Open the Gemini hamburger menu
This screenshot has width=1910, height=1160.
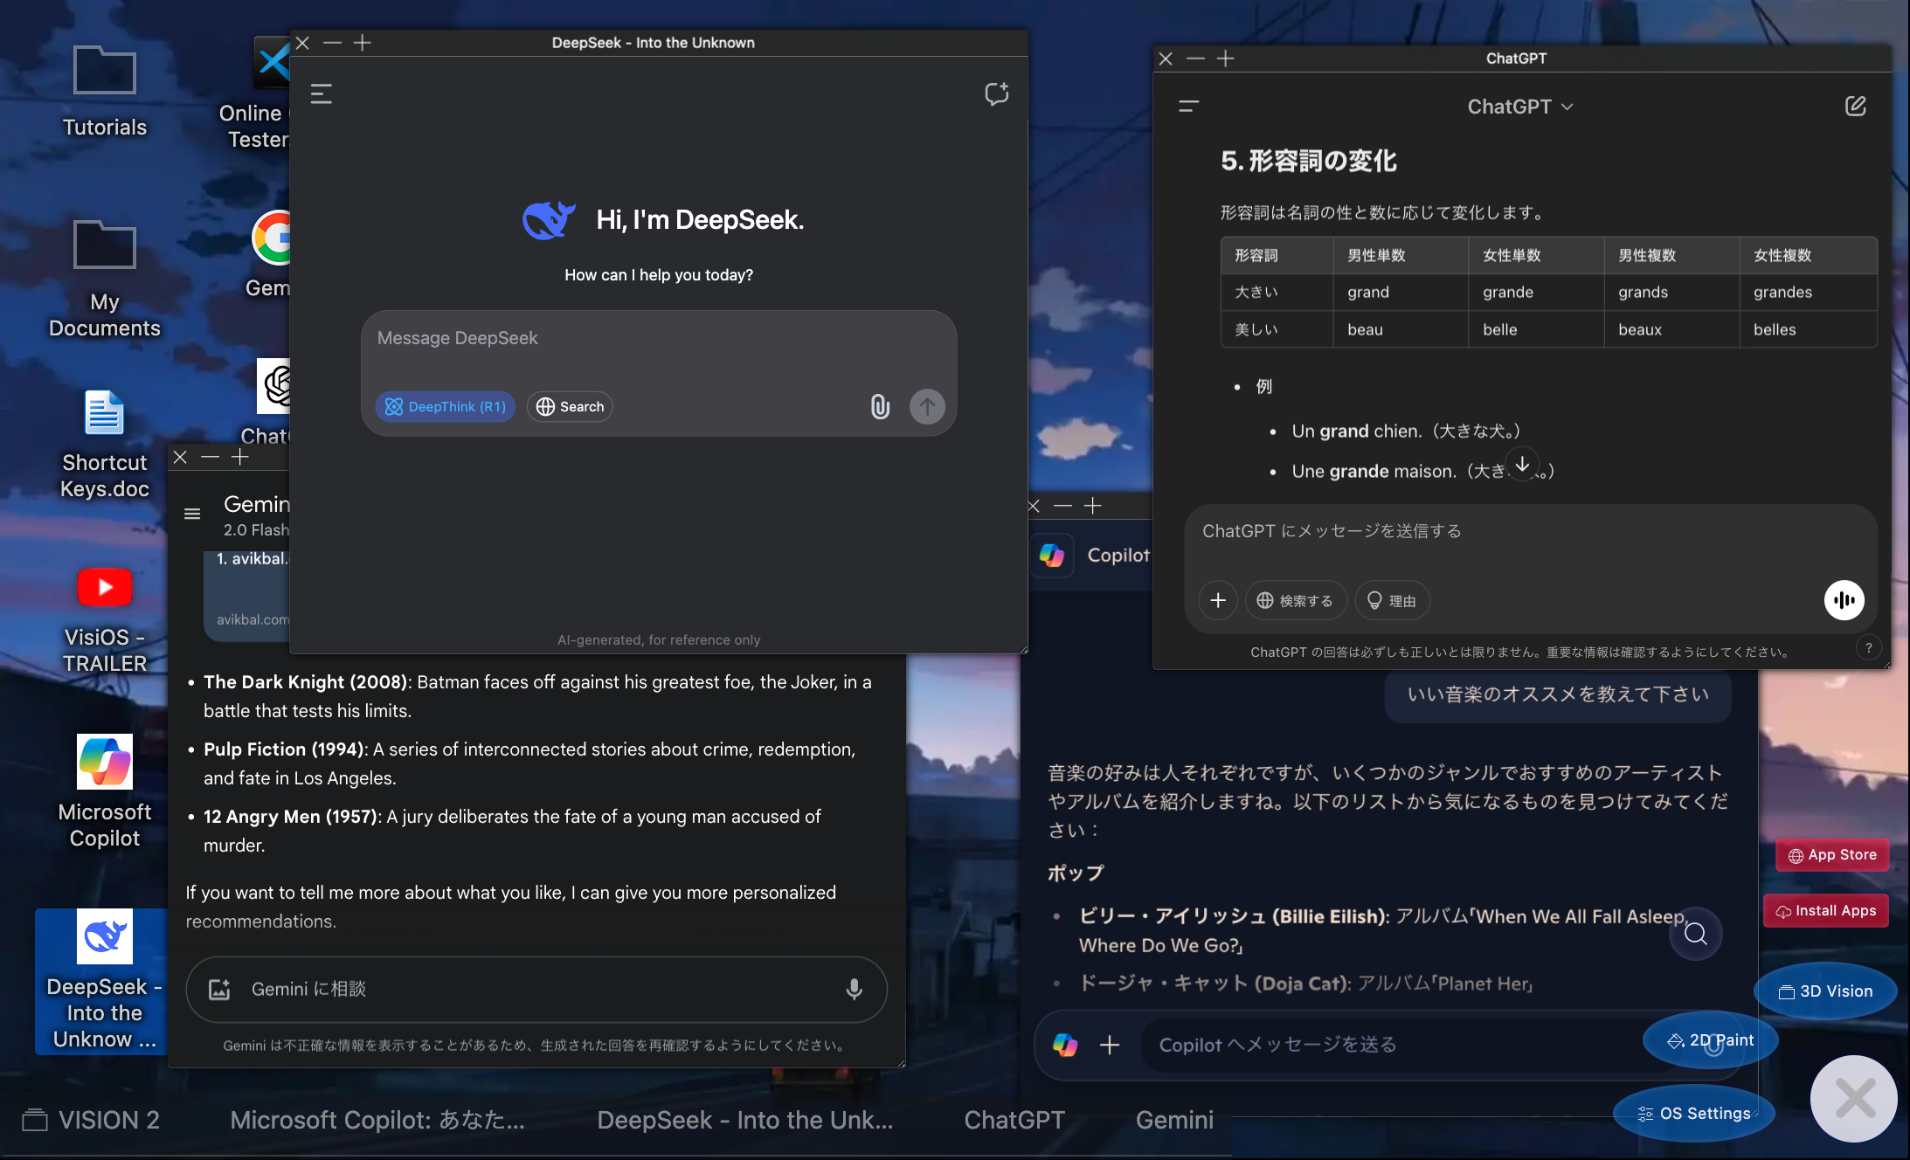[192, 514]
